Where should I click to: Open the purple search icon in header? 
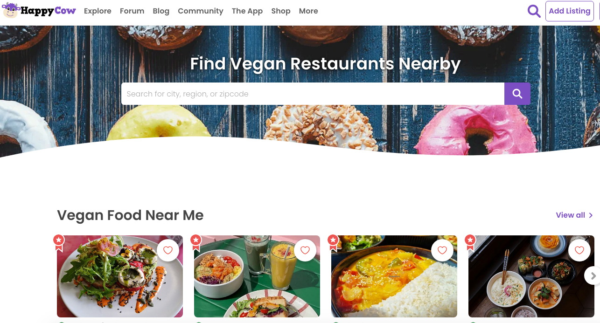(x=534, y=11)
